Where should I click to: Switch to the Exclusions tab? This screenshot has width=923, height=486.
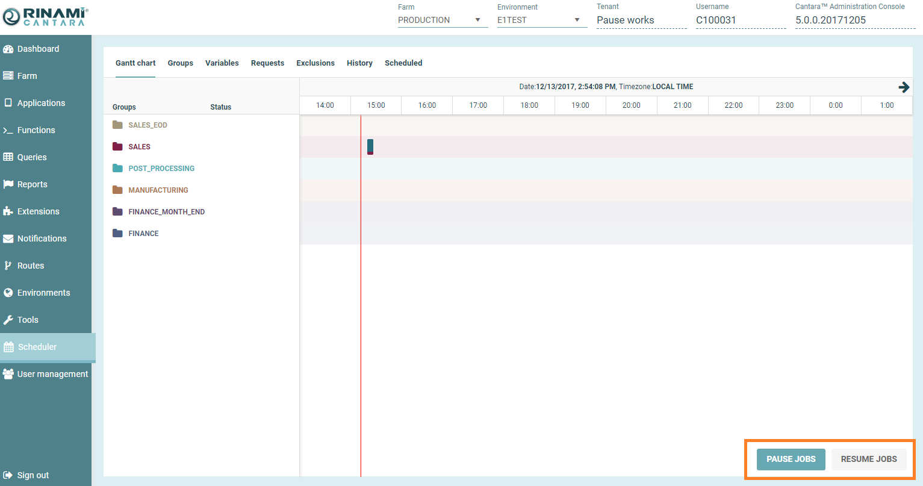[x=315, y=63]
